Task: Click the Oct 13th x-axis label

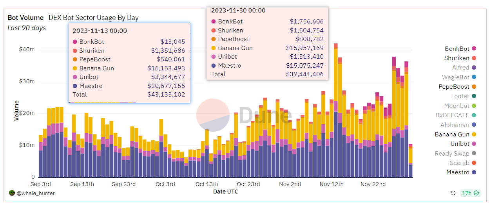Action: [x=207, y=184]
